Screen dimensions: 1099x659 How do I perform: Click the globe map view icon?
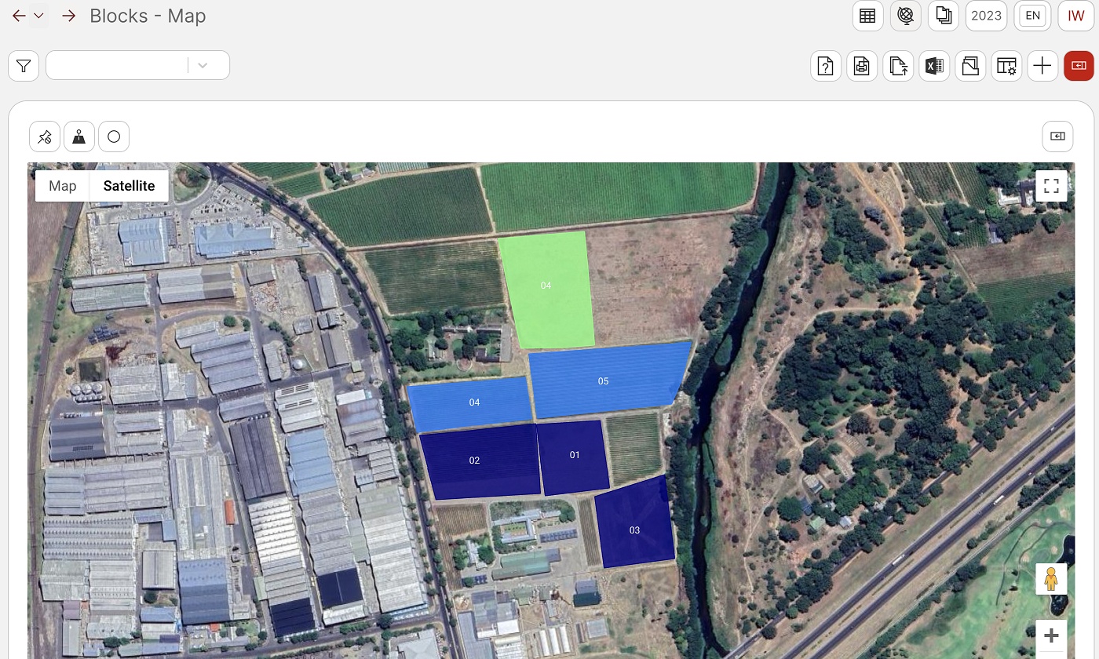pyautogui.click(x=906, y=16)
